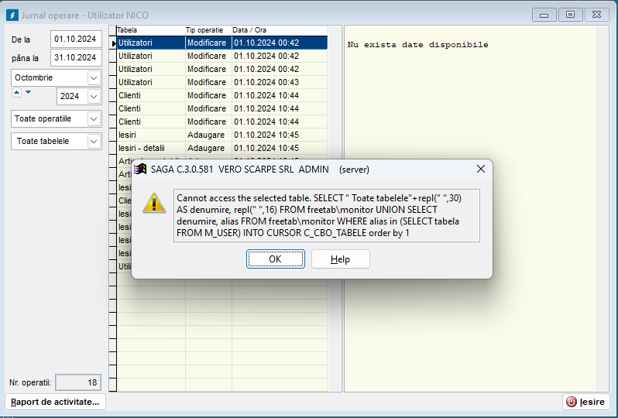The width and height of the screenshot is (618, 418).
Task: Click the month down arrow icon
Action: pyautogui.click(x=29, y=93)
